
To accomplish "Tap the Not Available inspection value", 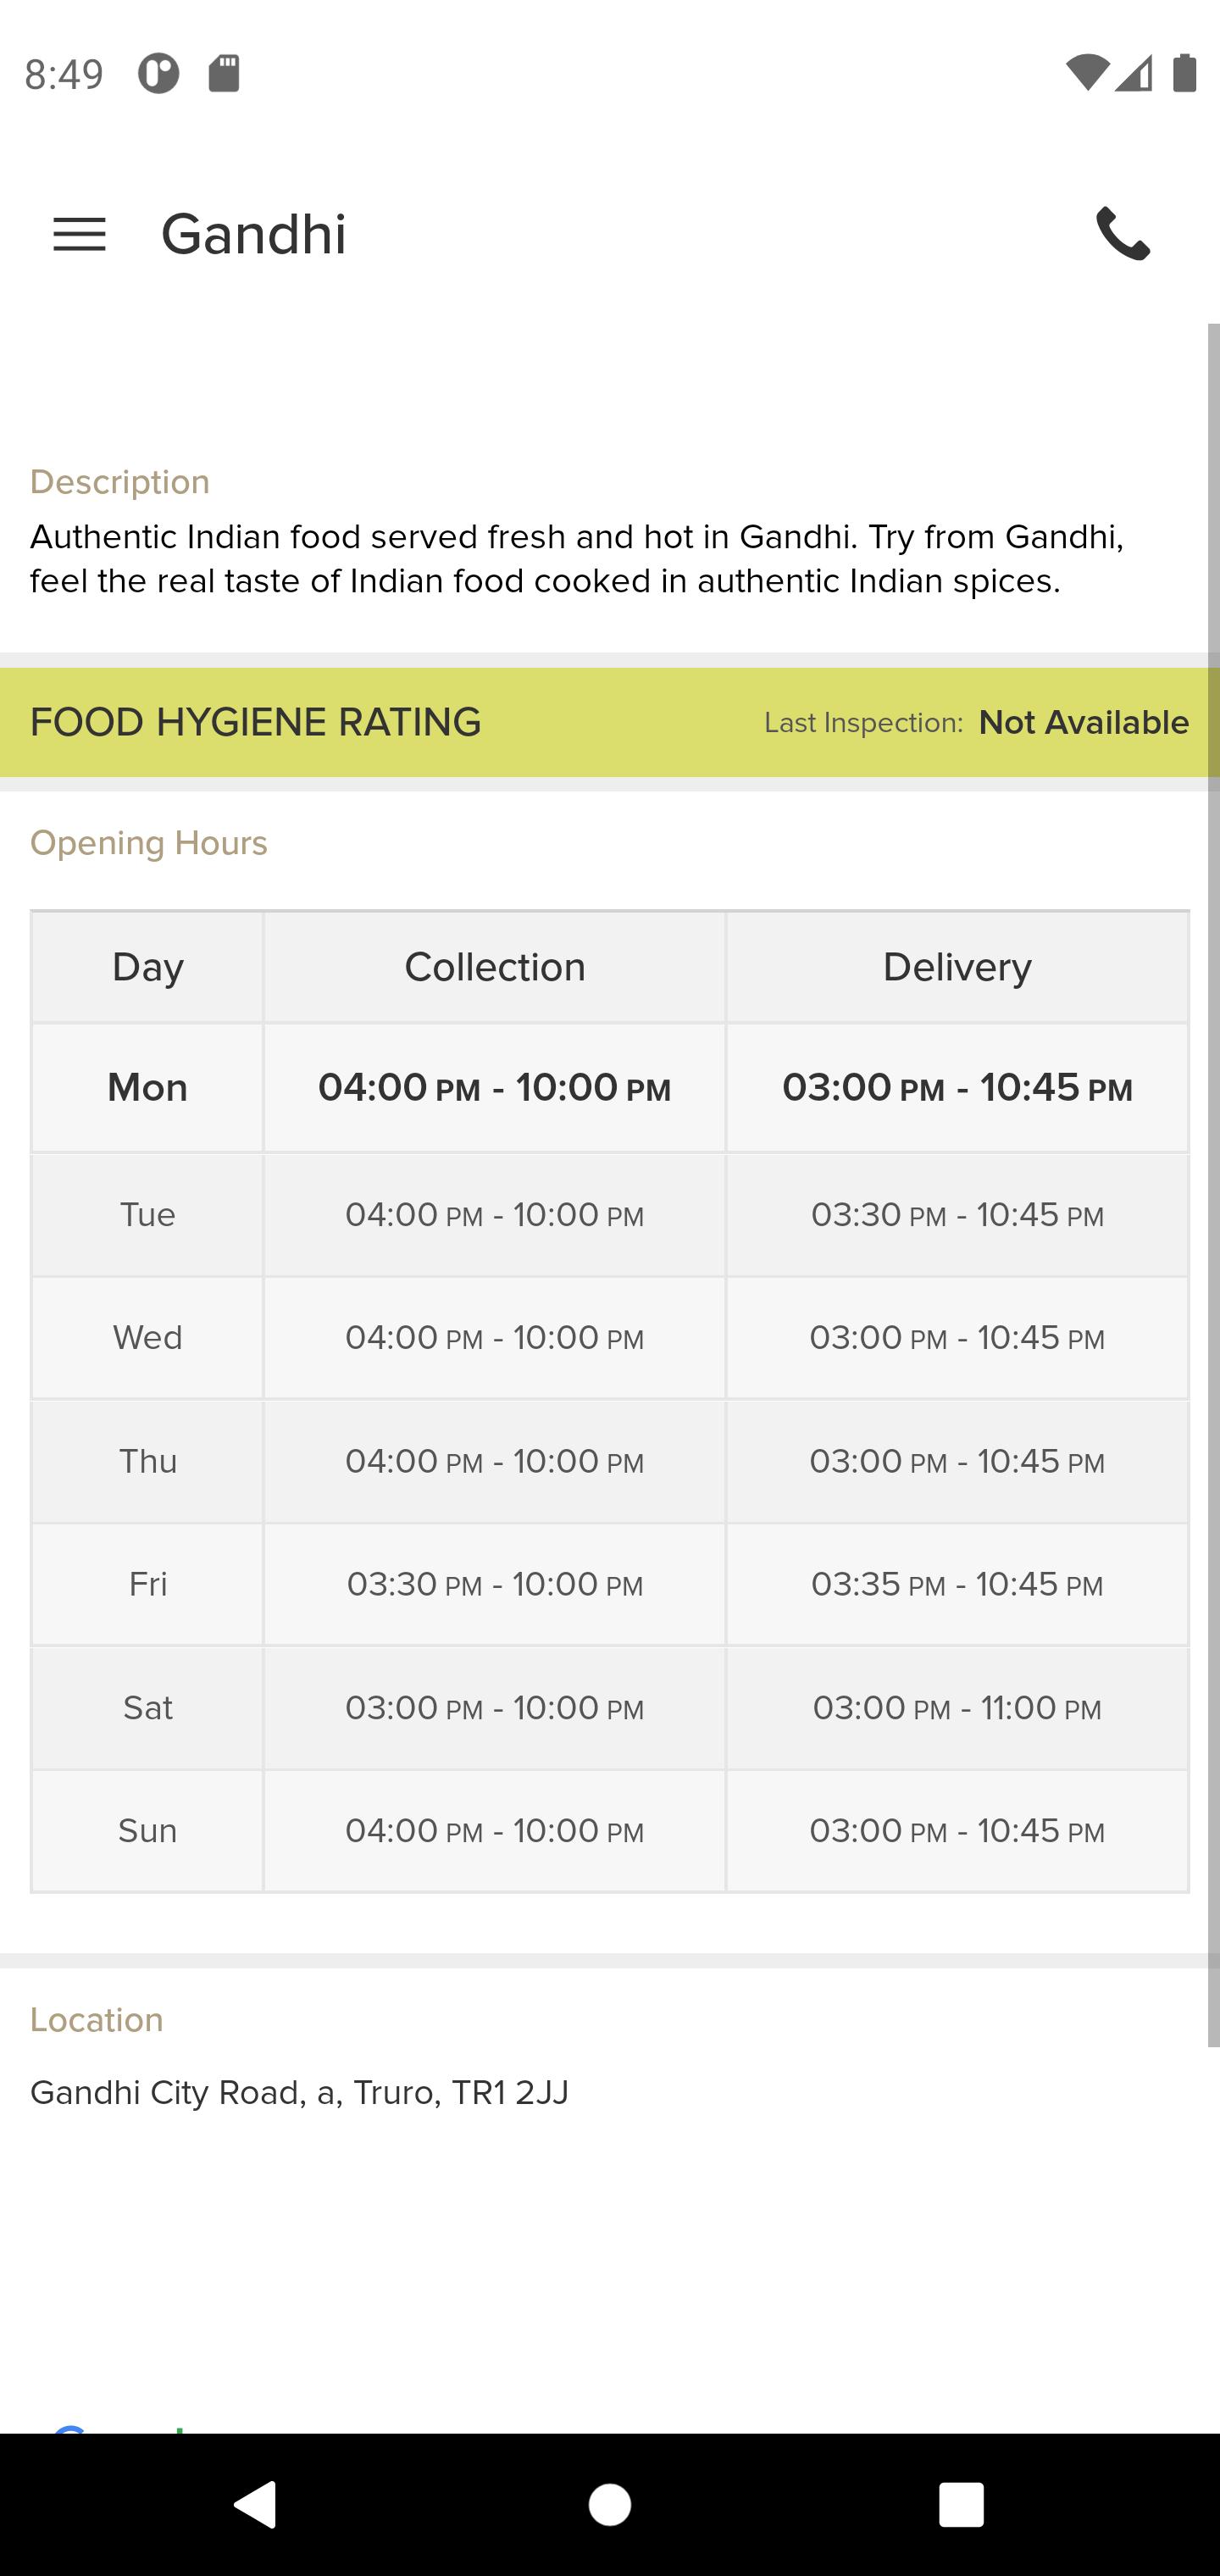I will point(1084,722).
